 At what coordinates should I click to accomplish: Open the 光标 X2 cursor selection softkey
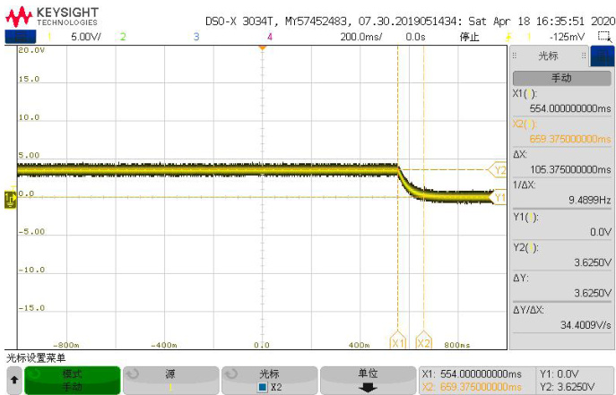(269, 380)
